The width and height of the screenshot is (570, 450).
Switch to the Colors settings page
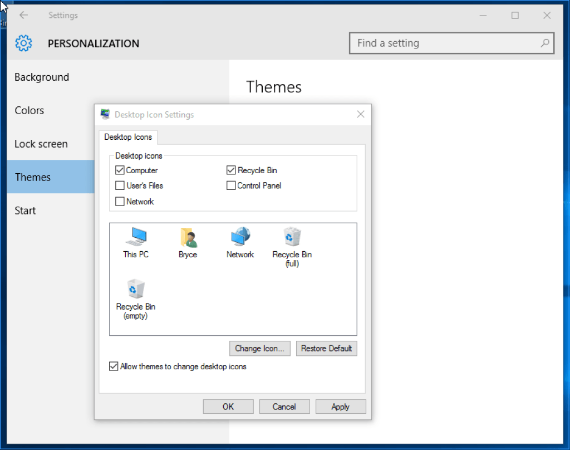point(30,111)
